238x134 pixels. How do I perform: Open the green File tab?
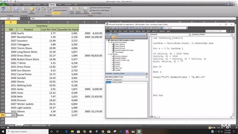(x=3, y=4)
